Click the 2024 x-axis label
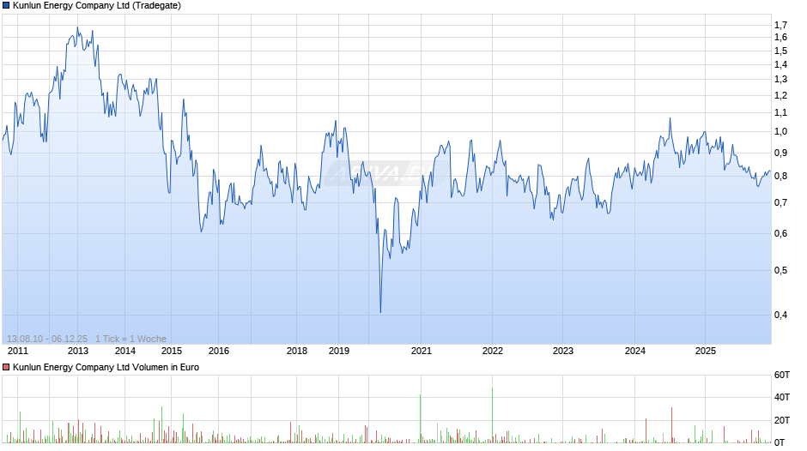 tap(635, 351)
